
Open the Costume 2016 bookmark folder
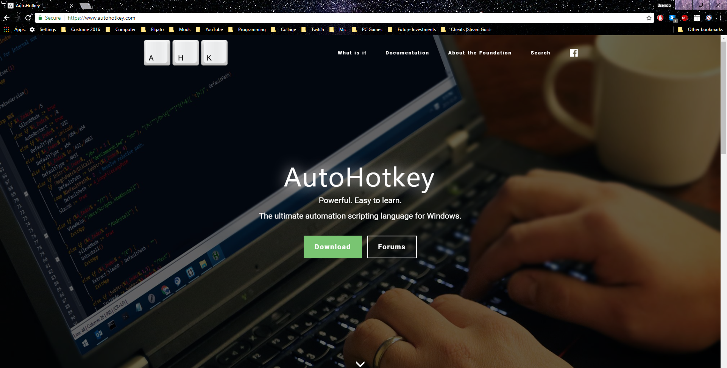[x=81, y=30]
